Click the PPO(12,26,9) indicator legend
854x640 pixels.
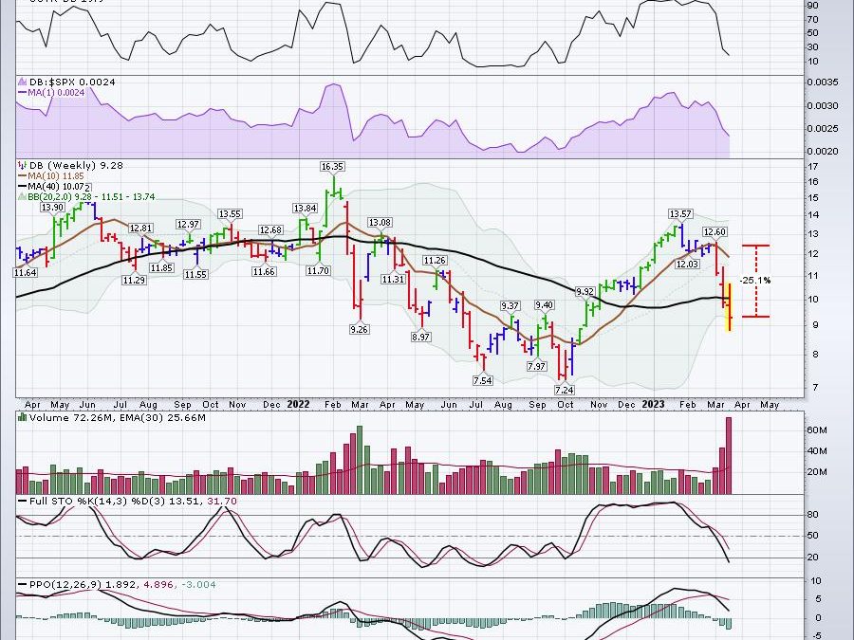(117, 584)
